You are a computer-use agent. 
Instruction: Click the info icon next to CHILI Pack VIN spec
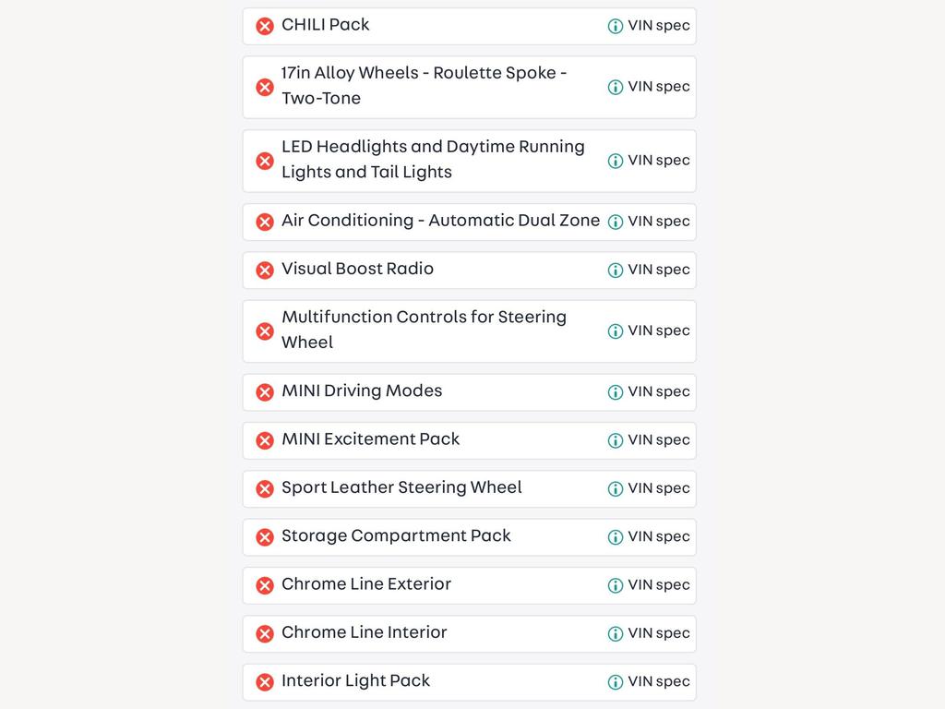[615, 26]
